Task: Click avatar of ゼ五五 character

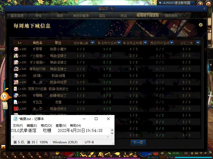Action: pyautogui.click(x=16, y=102)
